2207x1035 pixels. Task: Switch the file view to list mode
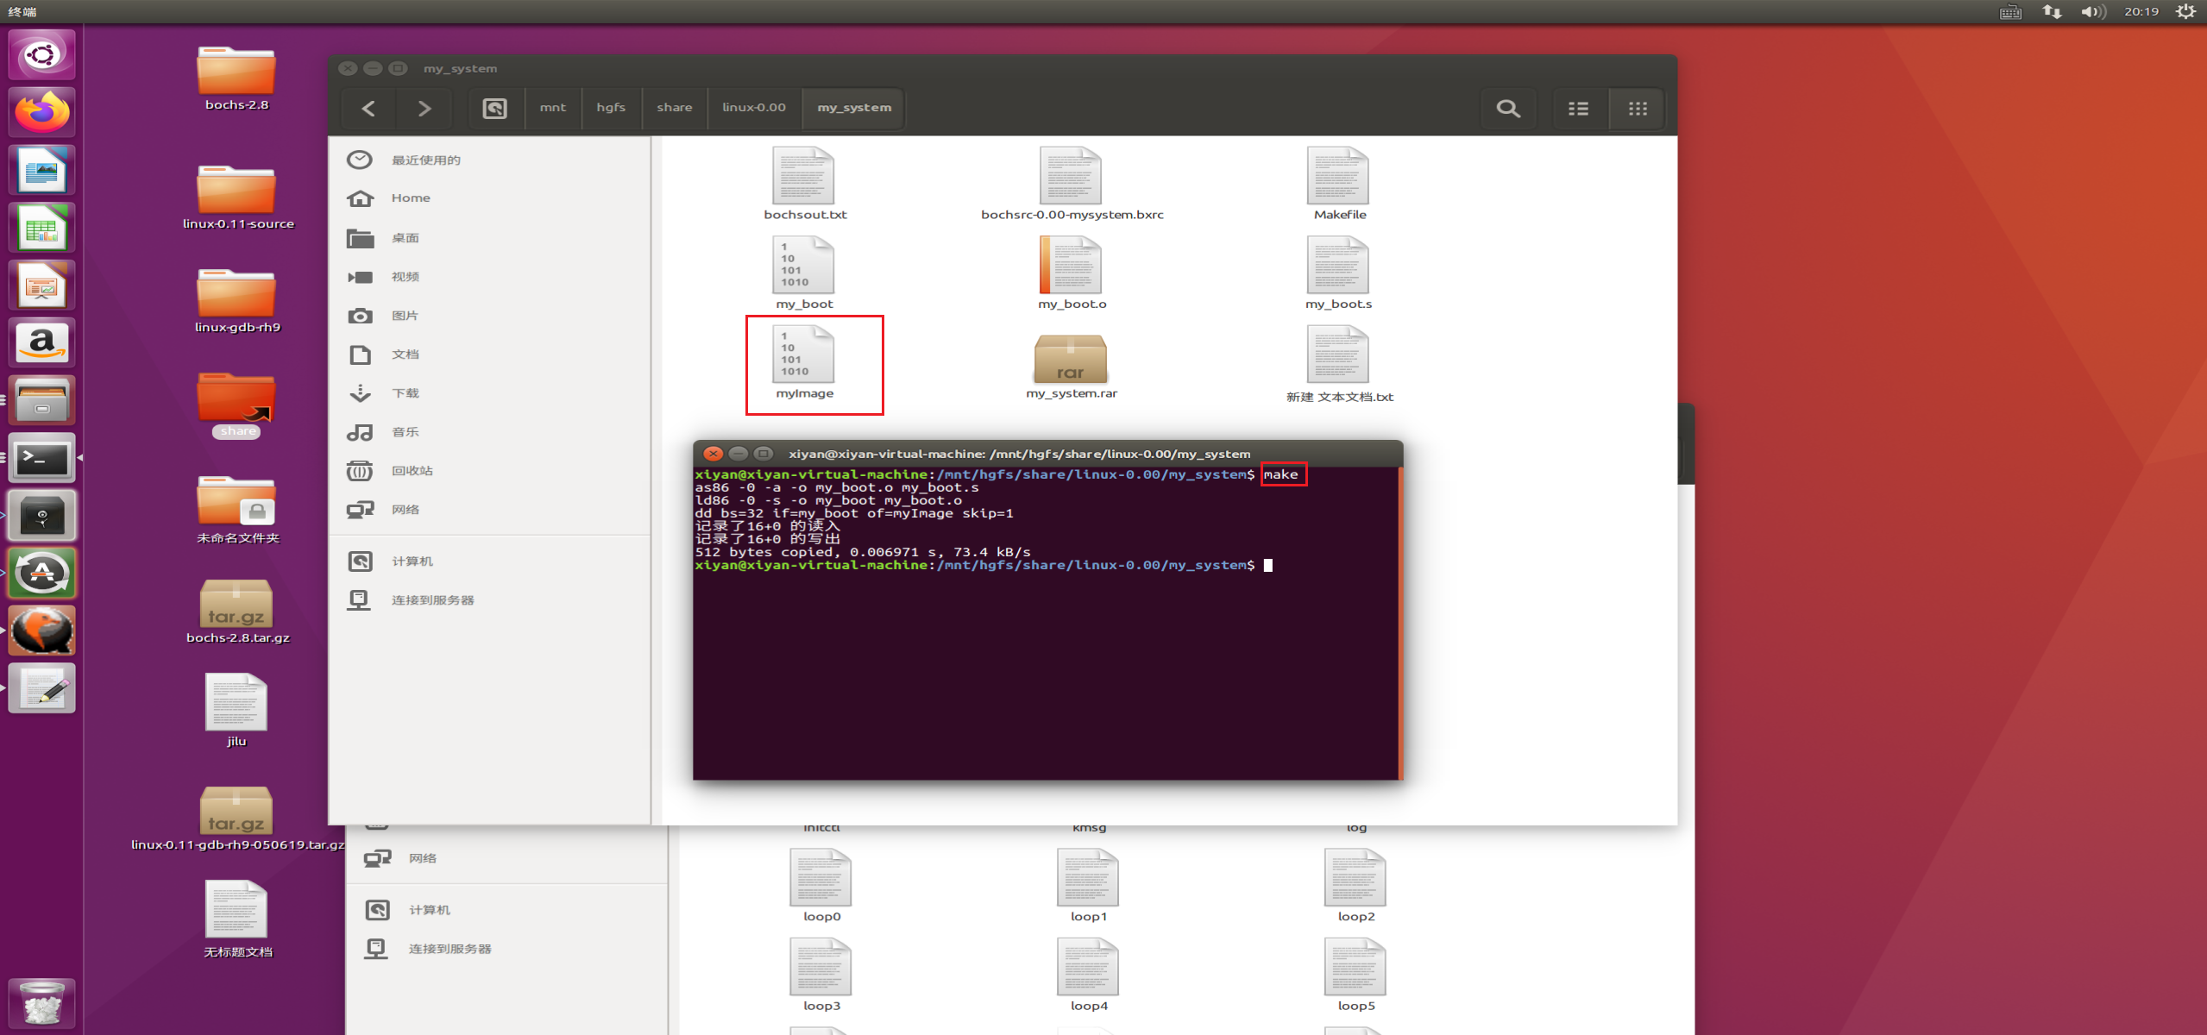pyautogui.click(x=1579, y=108)
